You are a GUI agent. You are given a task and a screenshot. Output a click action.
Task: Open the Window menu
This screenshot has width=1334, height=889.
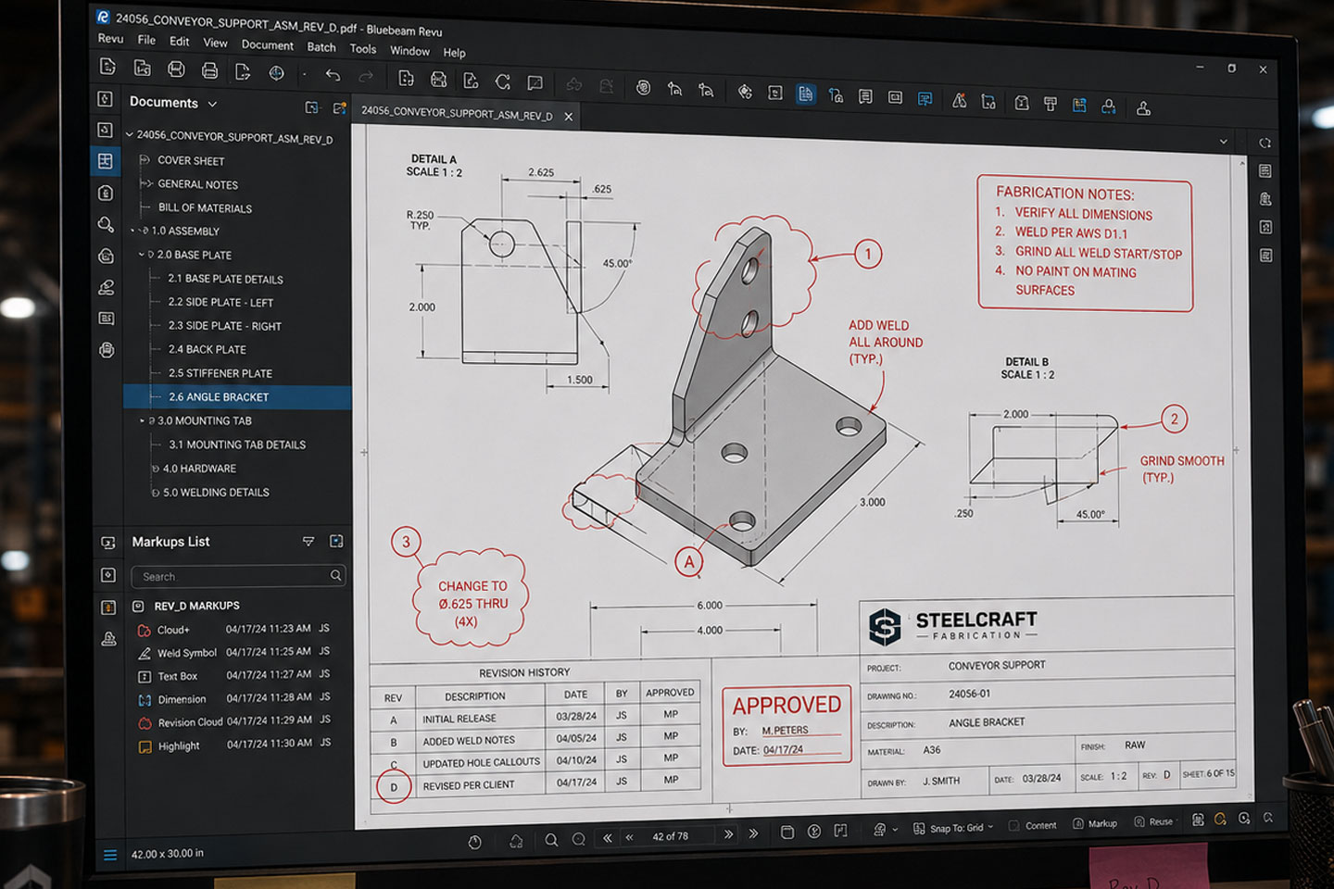click(x=409, y=51)
